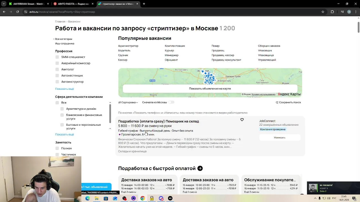The height and width of the screenshot is (202, 360).
Task: Open the Сортировка dropdown
Action: [x=128, y=102]
